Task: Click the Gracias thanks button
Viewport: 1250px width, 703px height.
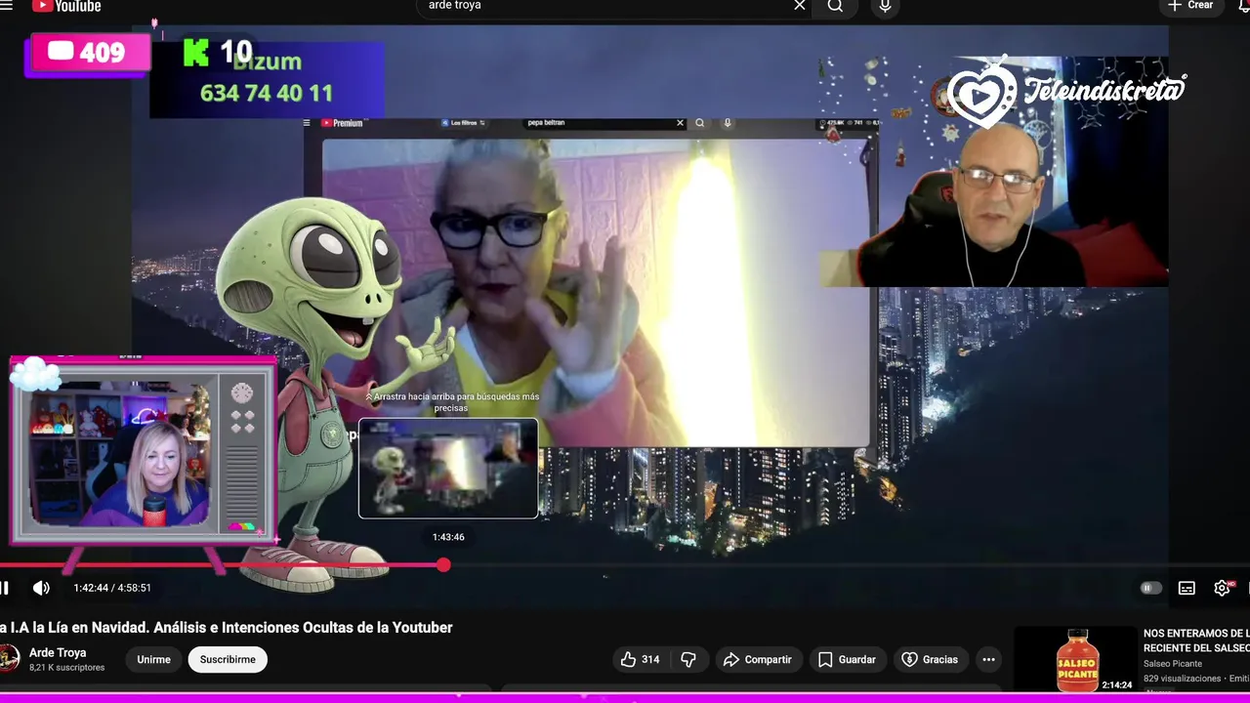Action: [930, 659]
